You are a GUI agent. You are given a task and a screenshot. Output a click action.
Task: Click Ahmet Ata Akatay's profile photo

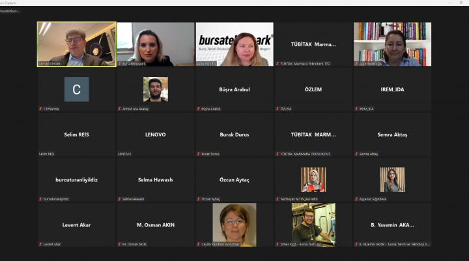tap(156, 89)
